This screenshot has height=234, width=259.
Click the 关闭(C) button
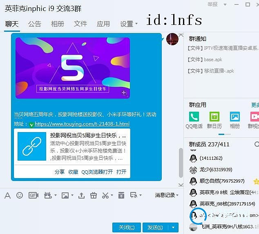coord(127,227)
